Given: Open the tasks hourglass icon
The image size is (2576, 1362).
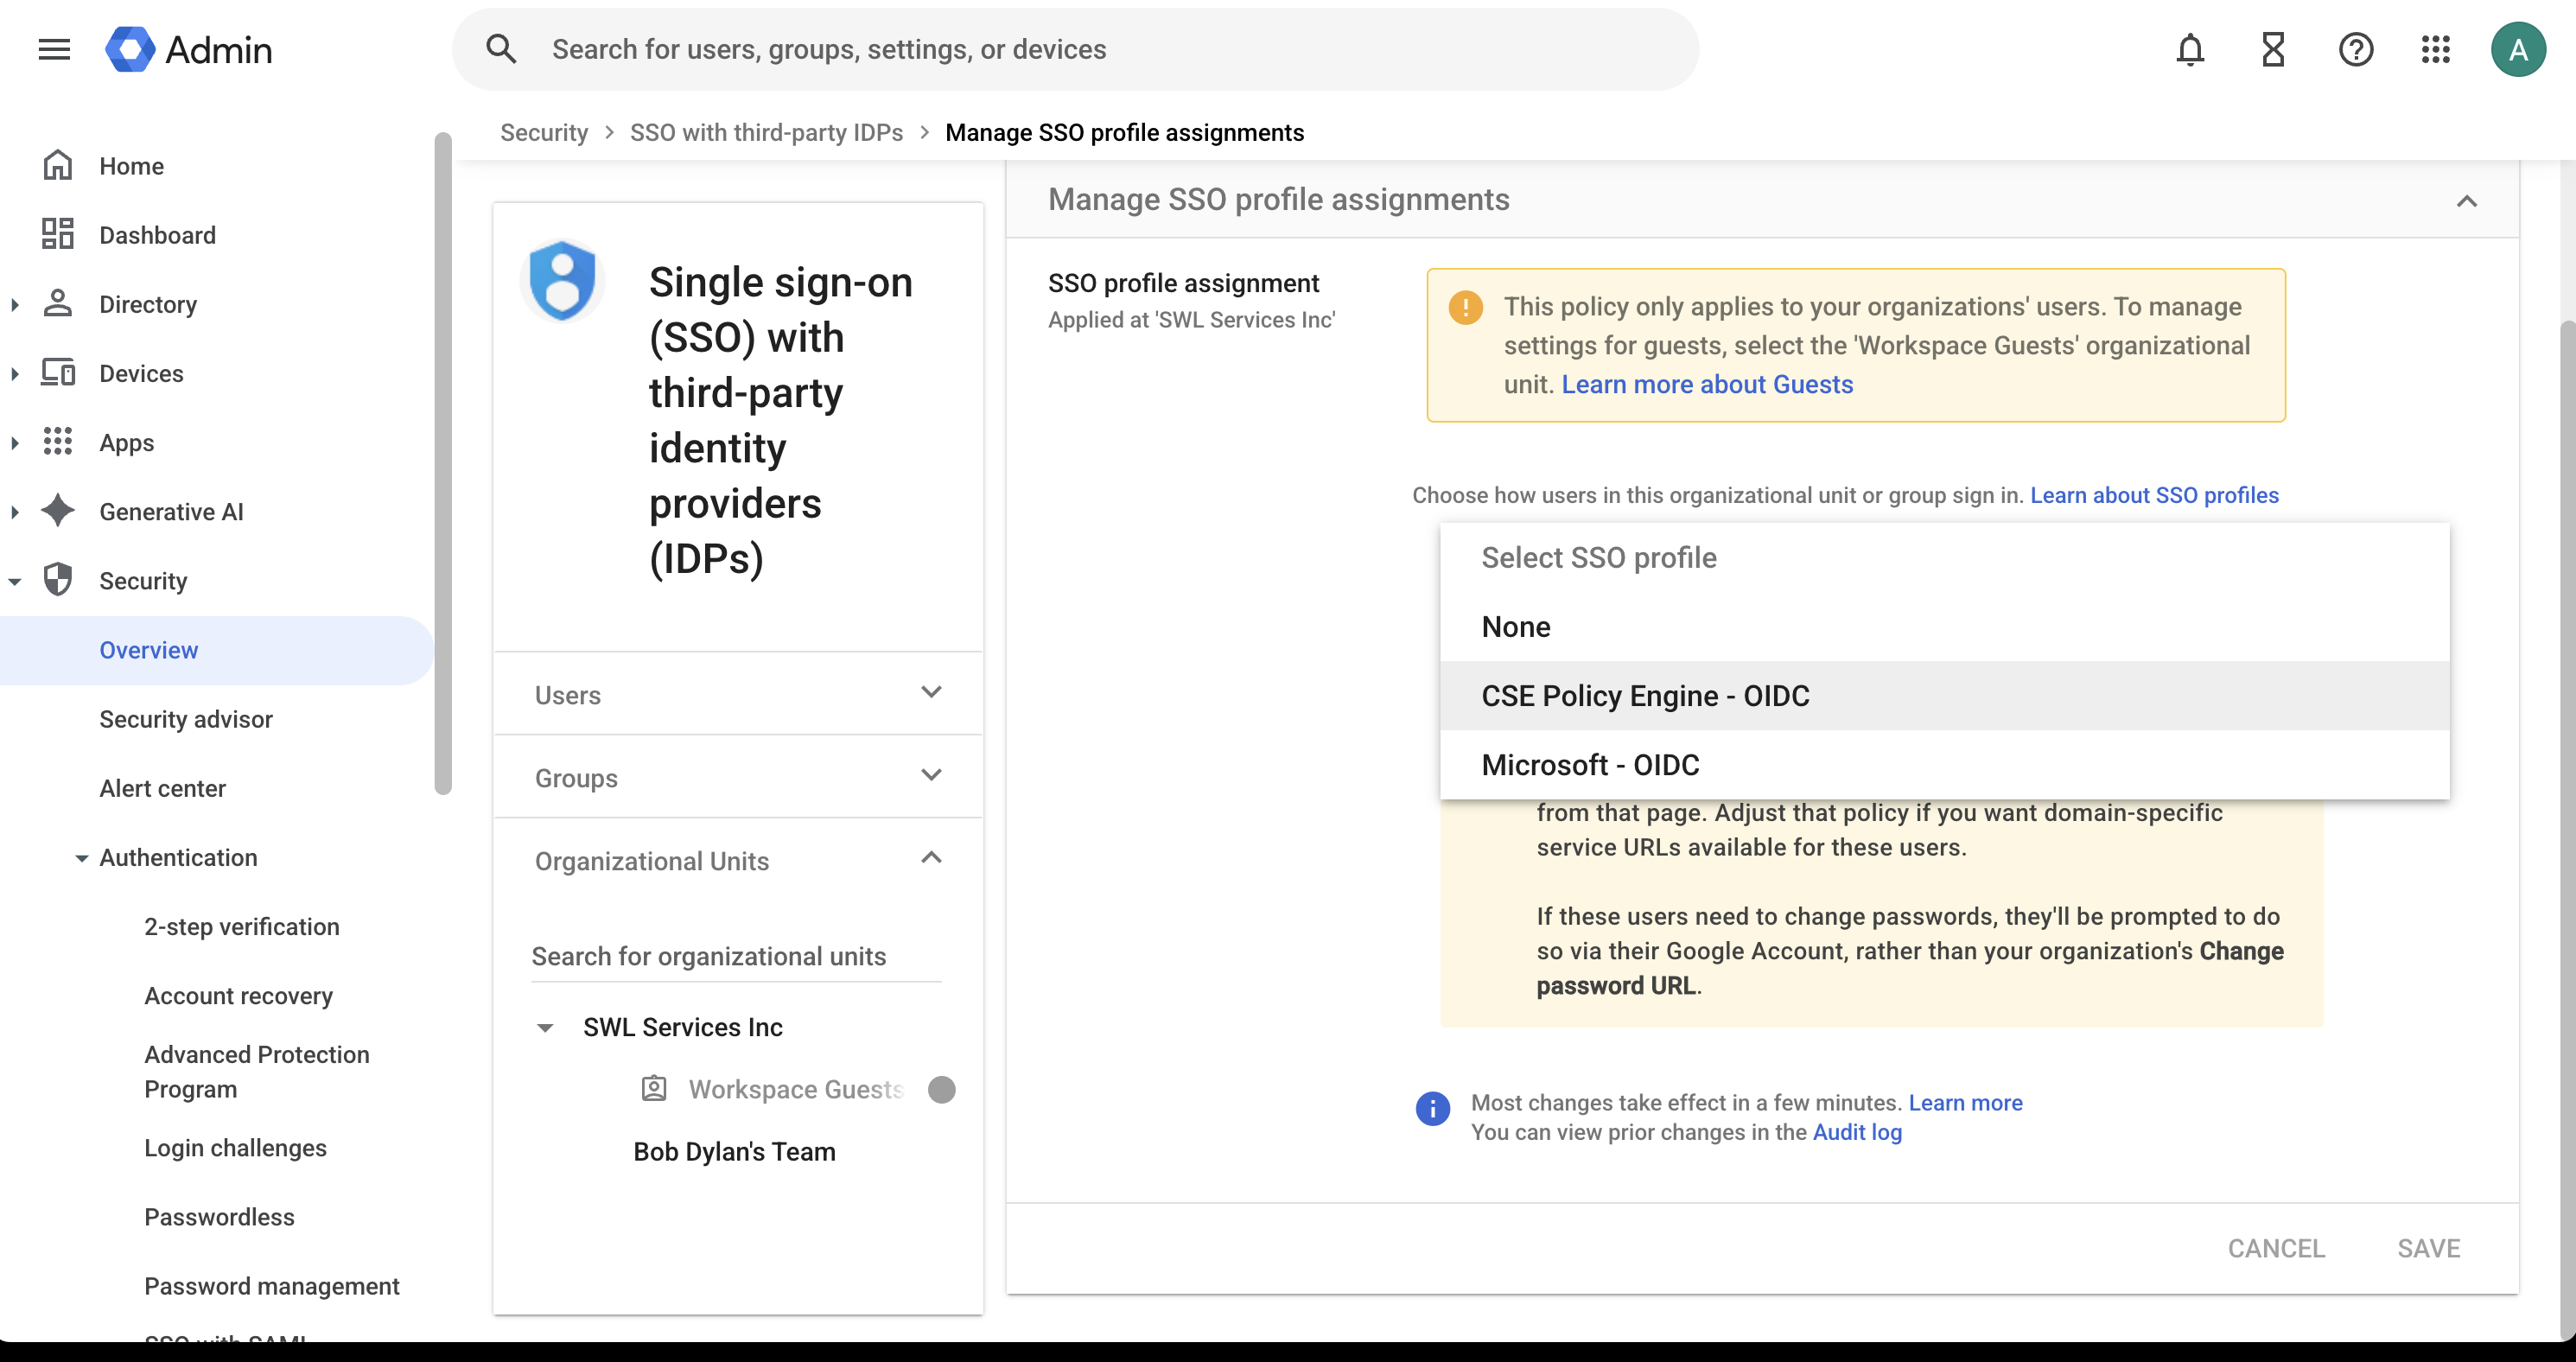Looking at the screenshot, I should 2273,49.
